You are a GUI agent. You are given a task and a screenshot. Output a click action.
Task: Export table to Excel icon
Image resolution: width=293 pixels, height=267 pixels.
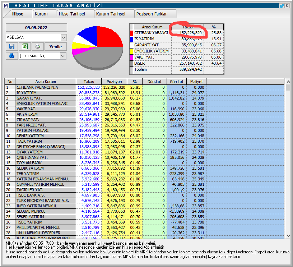tap(25, 47)
